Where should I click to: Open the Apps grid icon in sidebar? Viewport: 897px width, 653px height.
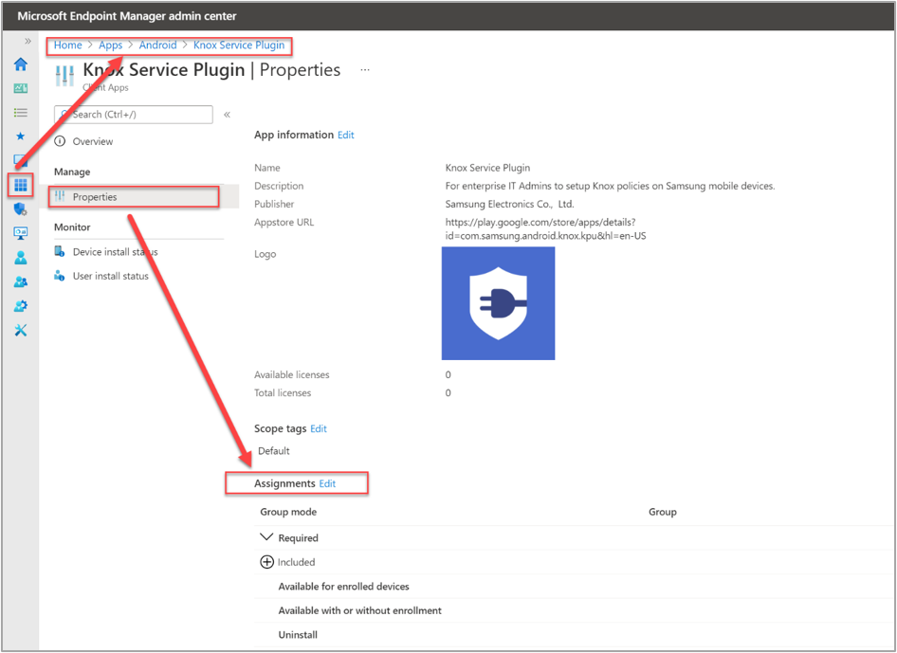[21, 185]
